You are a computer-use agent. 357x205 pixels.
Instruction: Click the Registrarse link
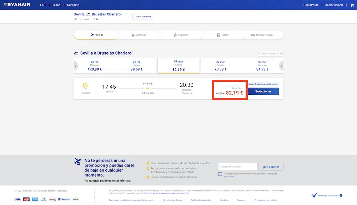pos(311,5)
